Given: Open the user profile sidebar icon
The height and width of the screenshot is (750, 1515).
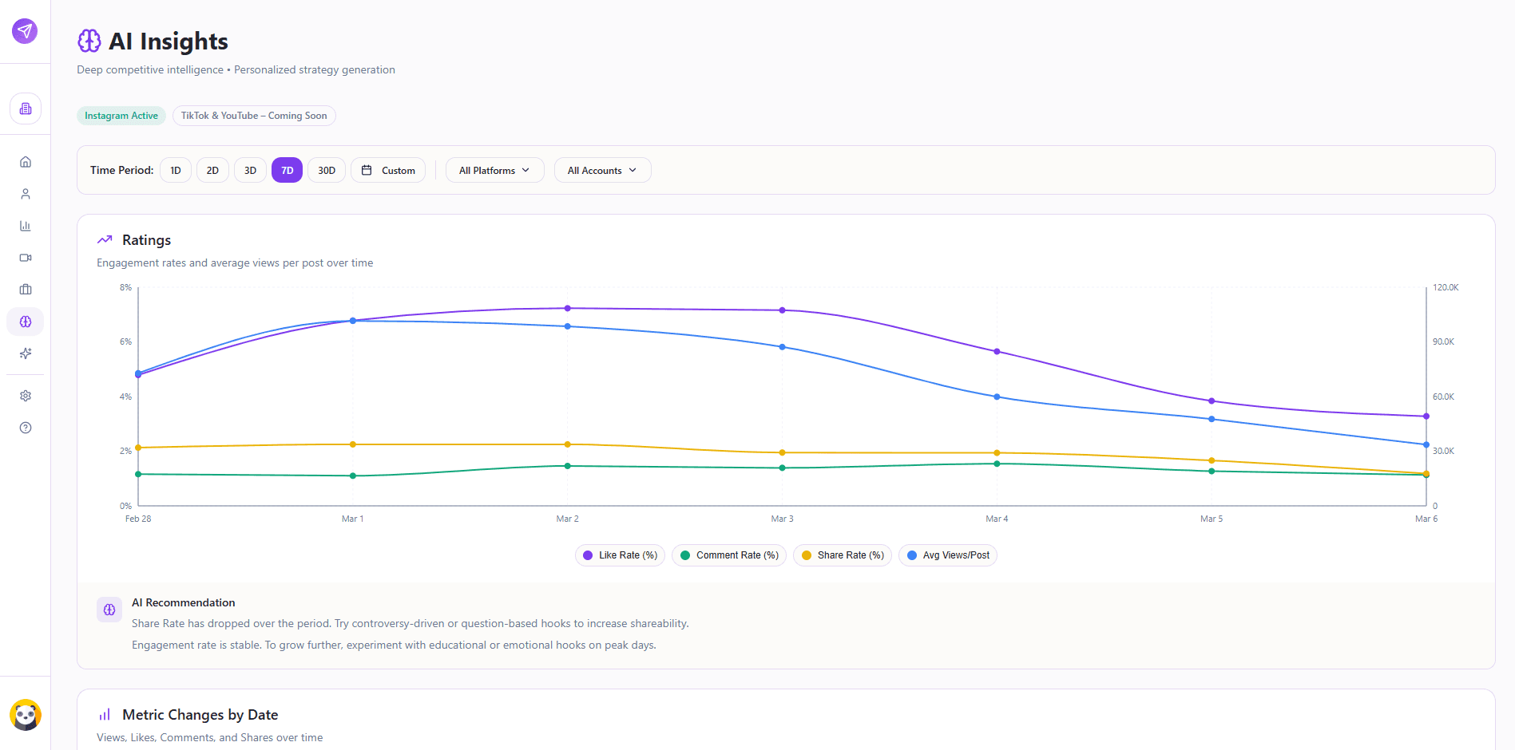Looking at the screenshot, I should [x=26, y=194].
